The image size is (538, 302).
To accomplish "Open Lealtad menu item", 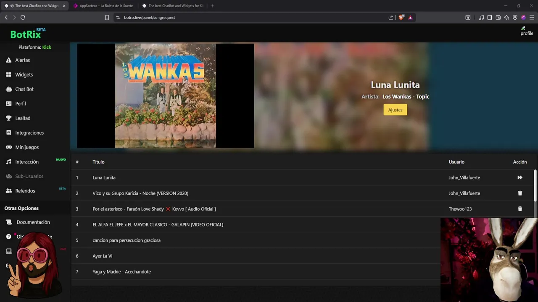I will (x=23, y=118).
